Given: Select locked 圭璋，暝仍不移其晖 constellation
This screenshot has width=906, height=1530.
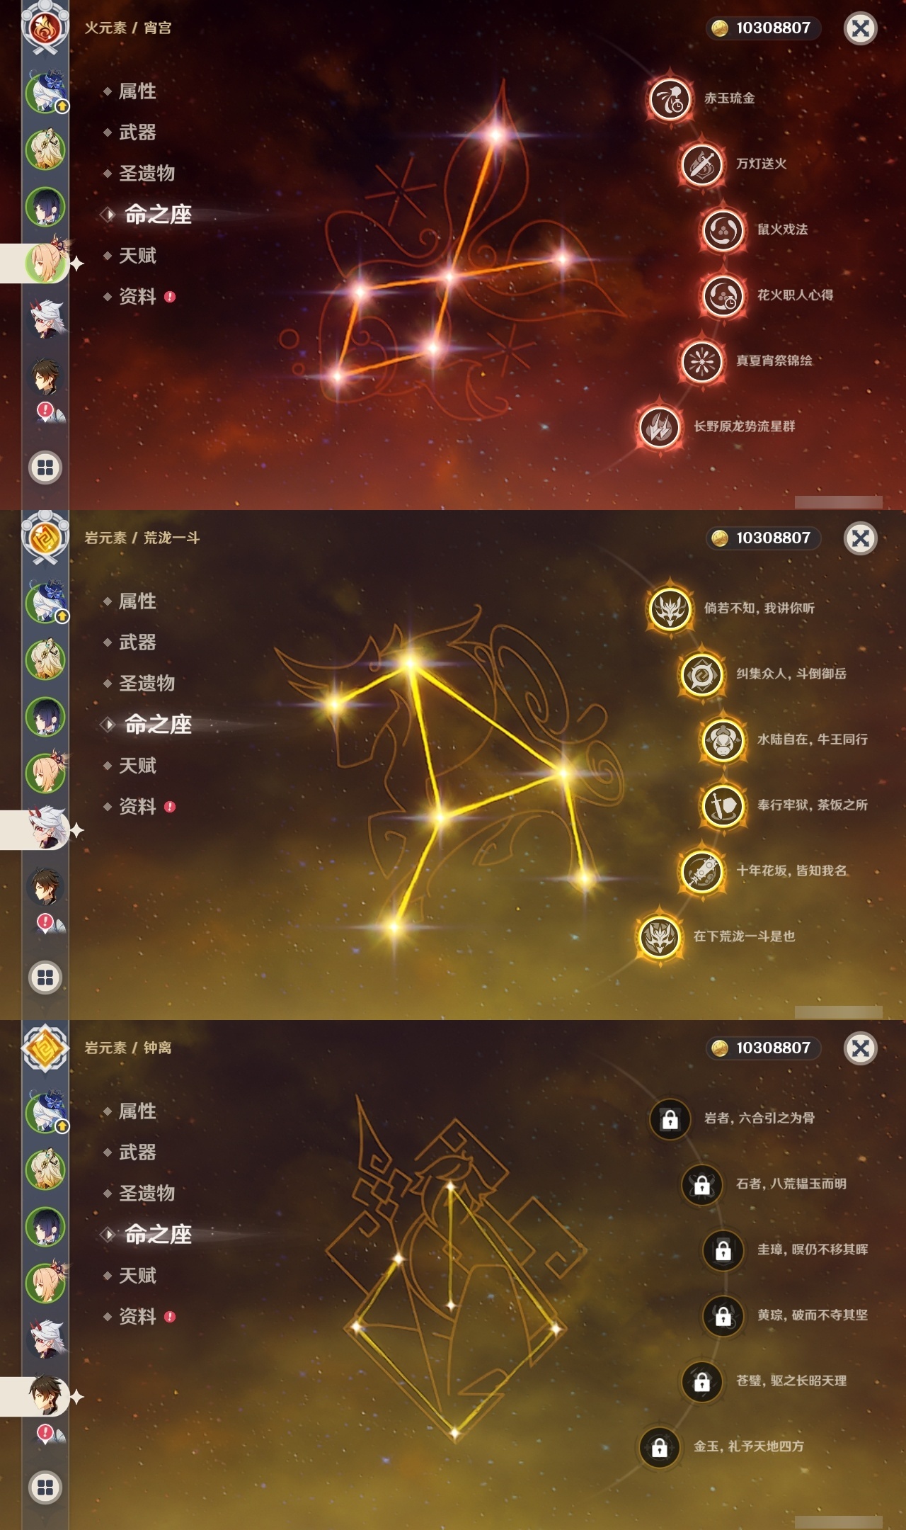Looking at the screenshot, I should pyautogui.click(x=723, y=1250).
